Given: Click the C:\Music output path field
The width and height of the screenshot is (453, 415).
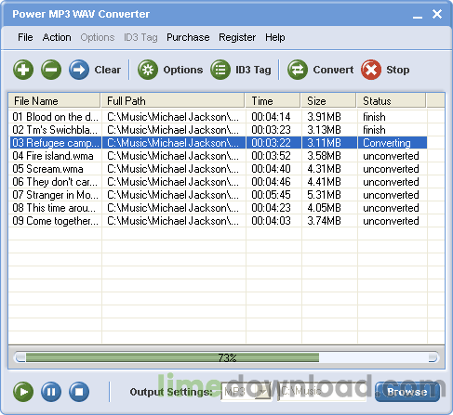Looking at the screenshot, I should point(323,392).
